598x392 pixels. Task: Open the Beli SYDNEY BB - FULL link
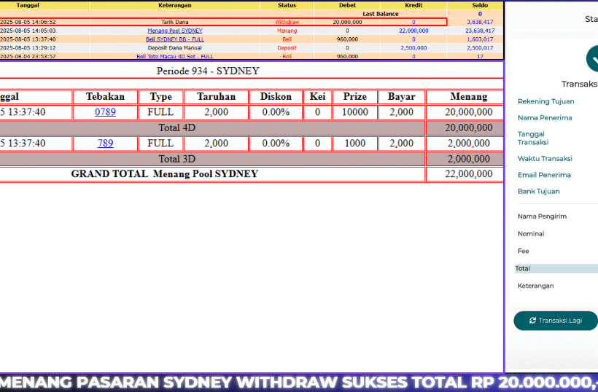pyautogui.click(x=174, y=39)
